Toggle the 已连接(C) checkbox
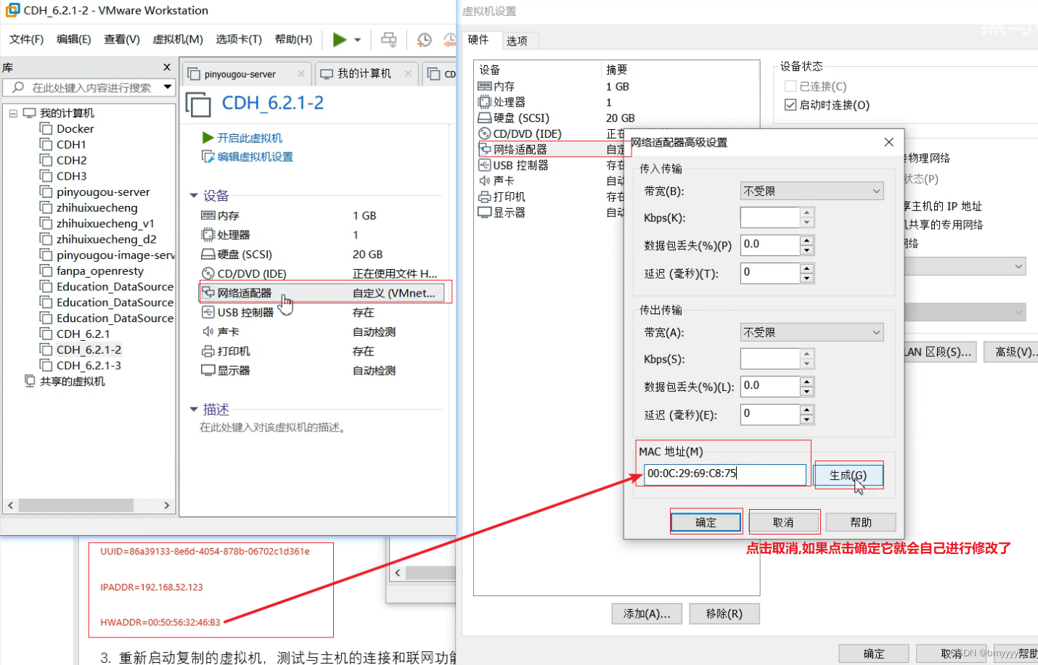Screen dimensions: 1038x665 pos(790,86)
